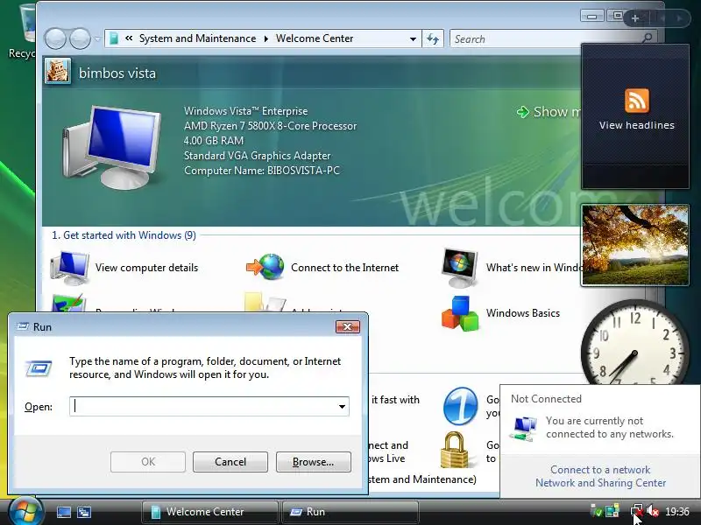Click the search magnifier icon
The height and width of the screenshot is (525, 701).
point(647,38)
